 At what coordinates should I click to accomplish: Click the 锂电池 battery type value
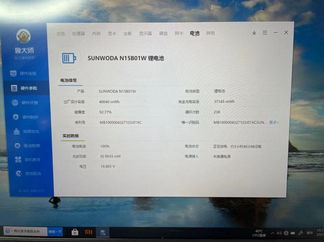click(219, 91)
